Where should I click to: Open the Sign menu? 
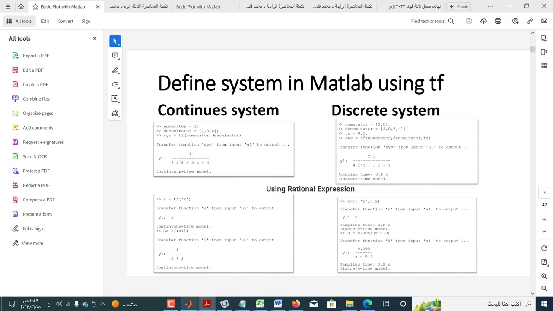86,21
